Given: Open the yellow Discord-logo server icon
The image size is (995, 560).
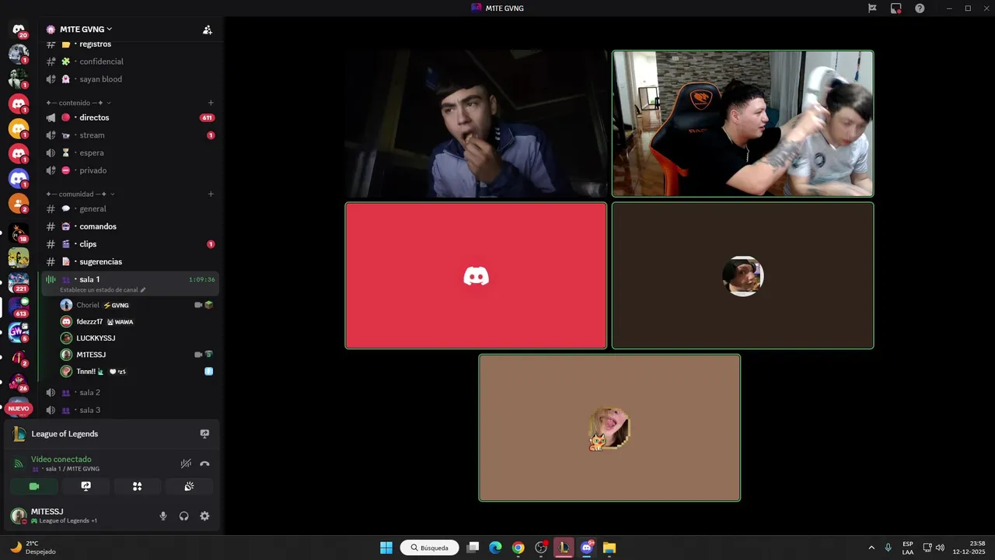Looking at the screenshot, I should [x=19, y=129].
